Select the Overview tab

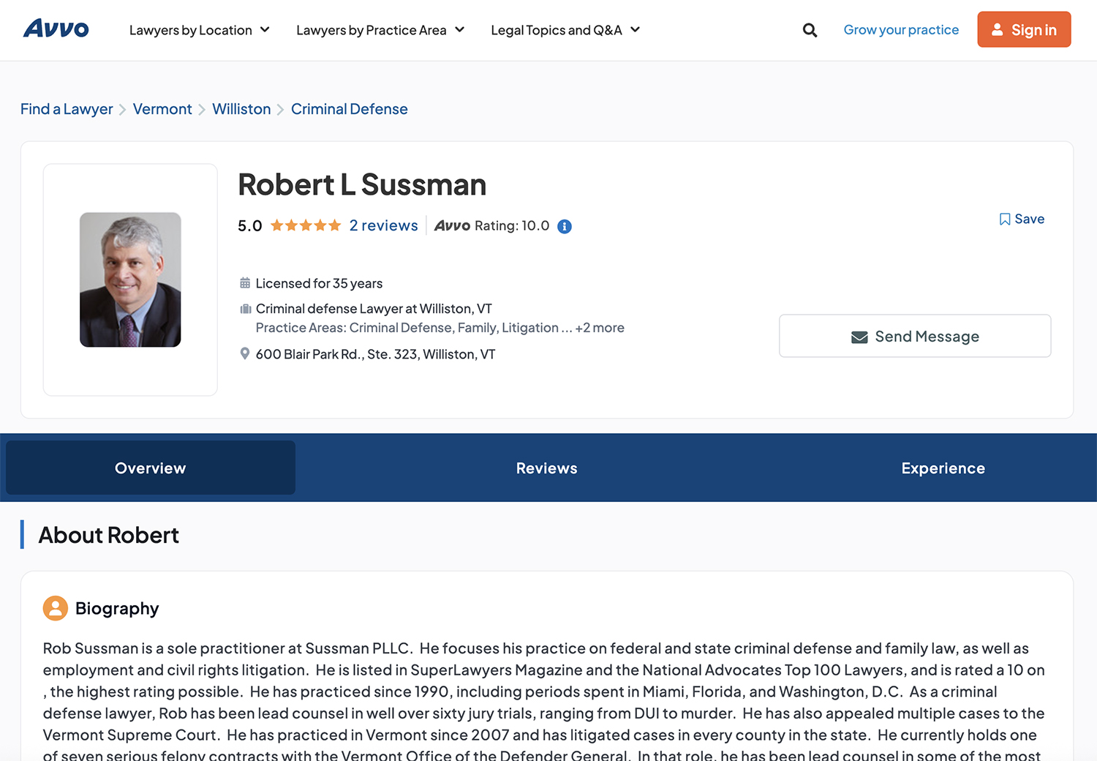pos(151,468)
